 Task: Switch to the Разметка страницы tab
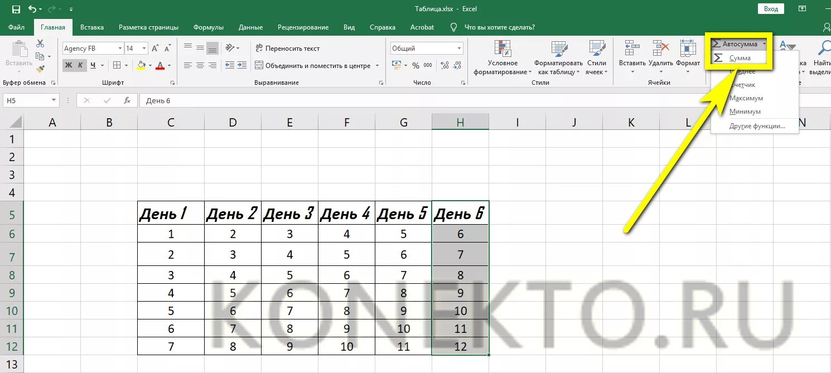coord(149,27)
